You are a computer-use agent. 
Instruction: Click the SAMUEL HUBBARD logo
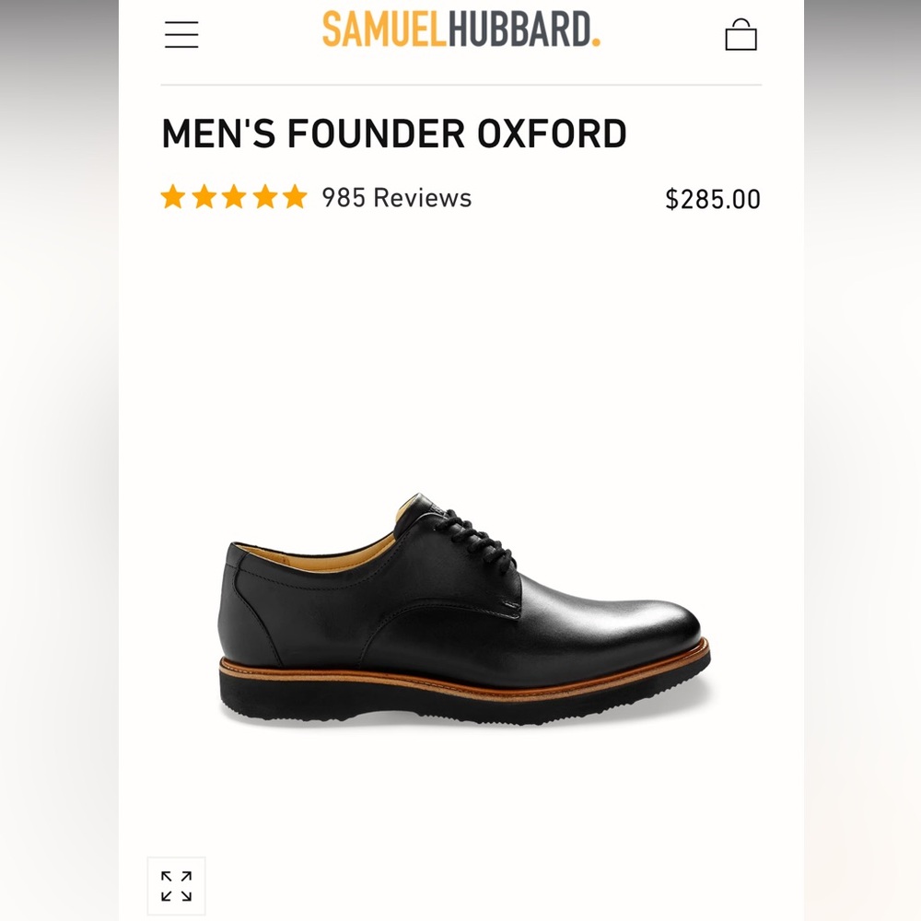[x=460, y=32]
